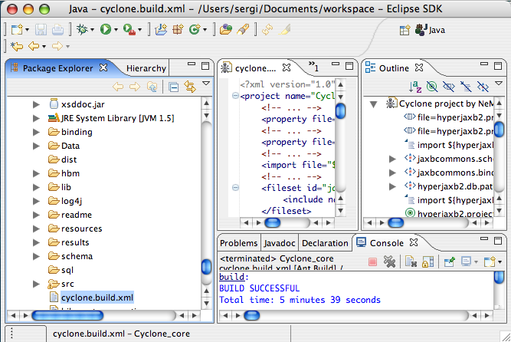Select cyclone.build.xml in Package Explorer
The image size is (511, 342).
97,298
